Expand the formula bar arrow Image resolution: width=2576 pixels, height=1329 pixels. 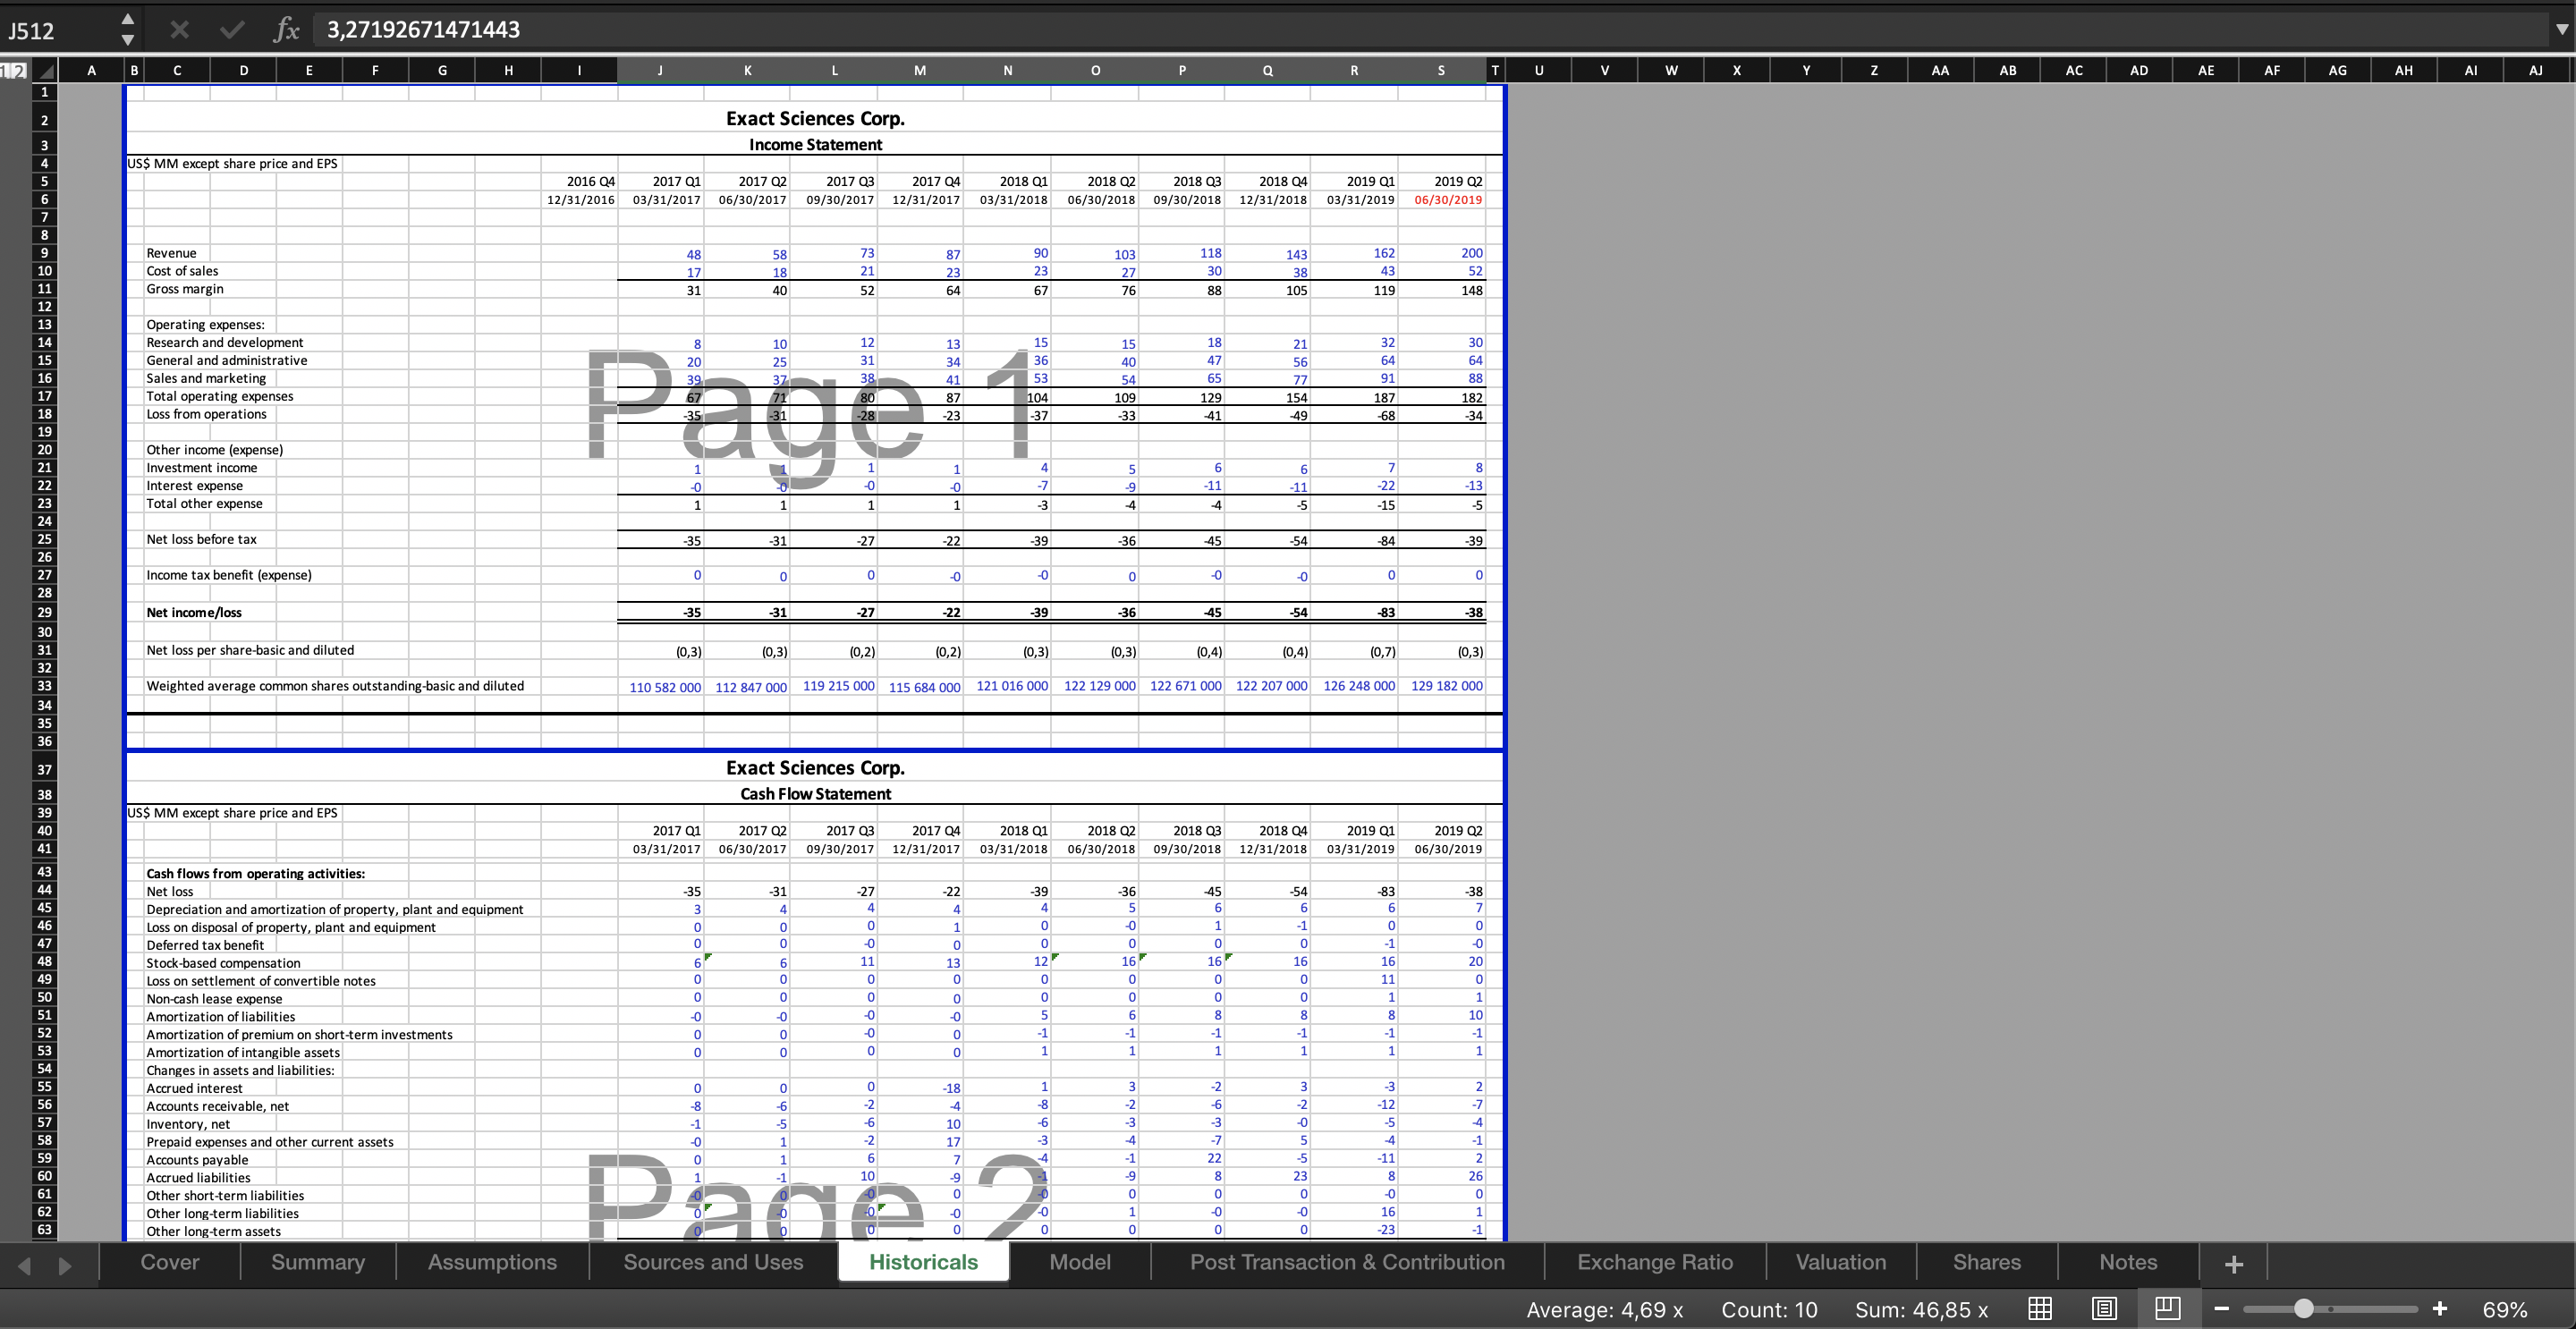coord(2561,30)
